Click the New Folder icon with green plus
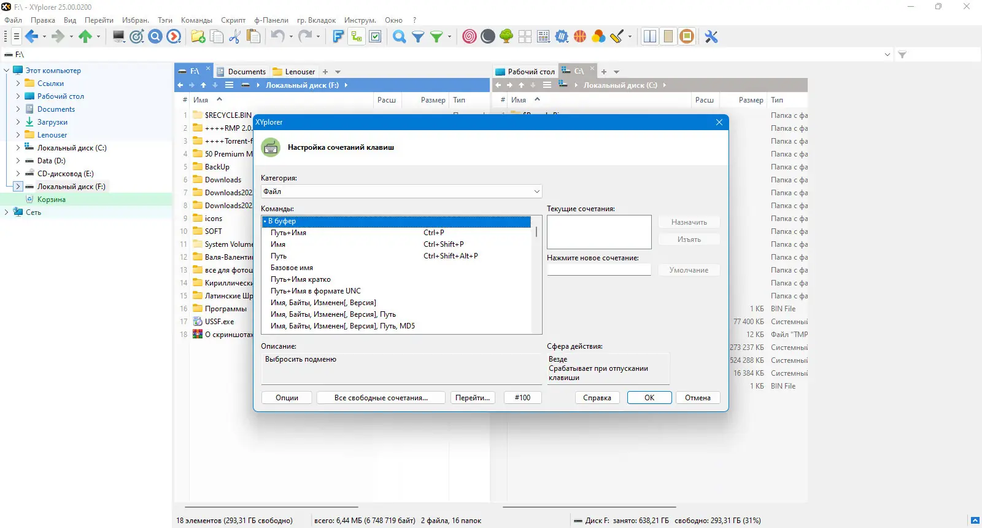982x528 pixels. (198, 37)
